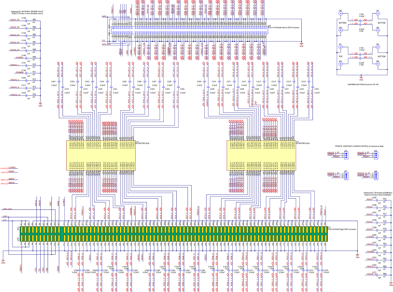Screen dimensions: 393x292
Task: Select capacitor designator C205
Action: [x=124, y=82]
